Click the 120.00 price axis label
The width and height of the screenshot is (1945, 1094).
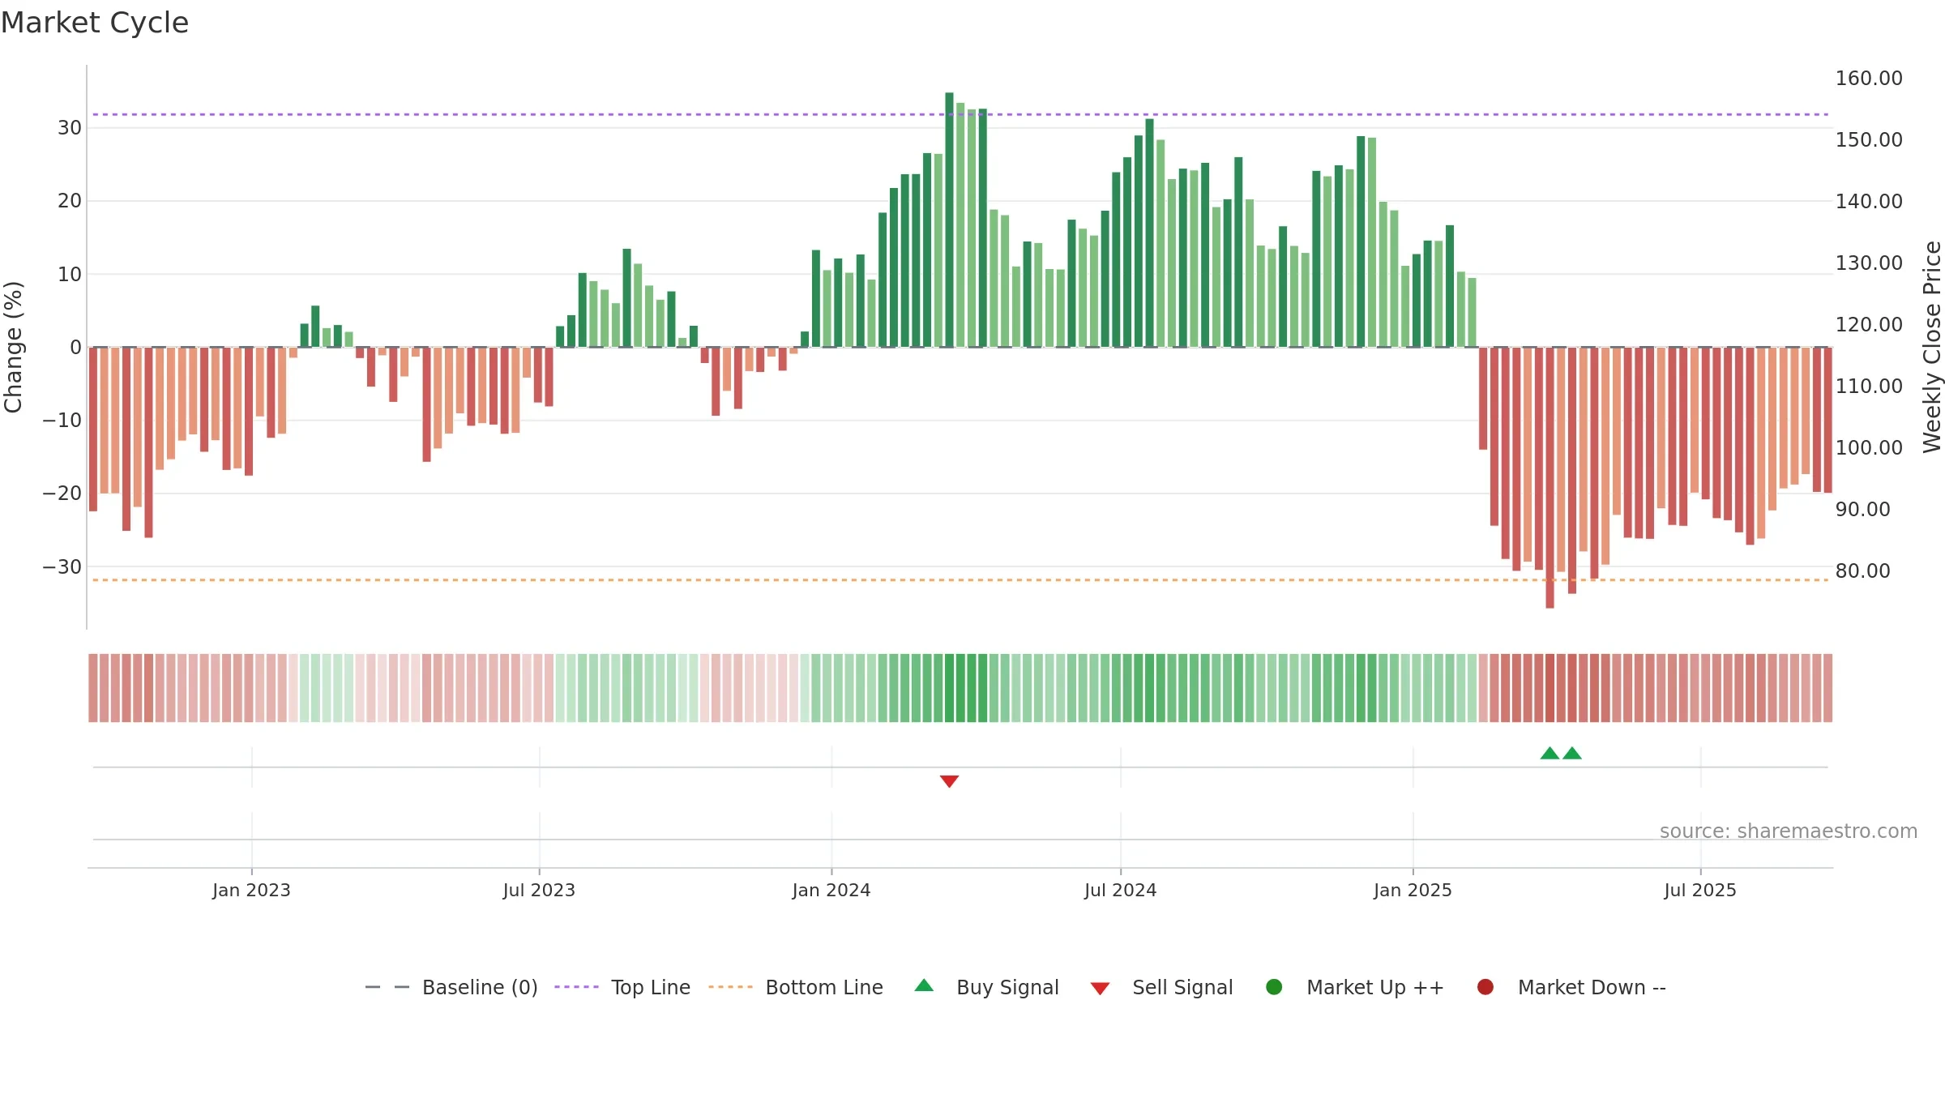click(x=1869, y=325)
